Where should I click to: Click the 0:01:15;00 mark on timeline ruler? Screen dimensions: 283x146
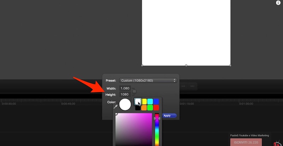point(187,104)
